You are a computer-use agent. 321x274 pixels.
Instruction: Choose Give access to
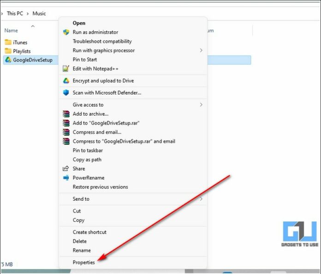coord(88,105)
